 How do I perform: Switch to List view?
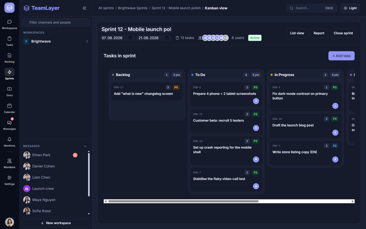coord(297,33)
